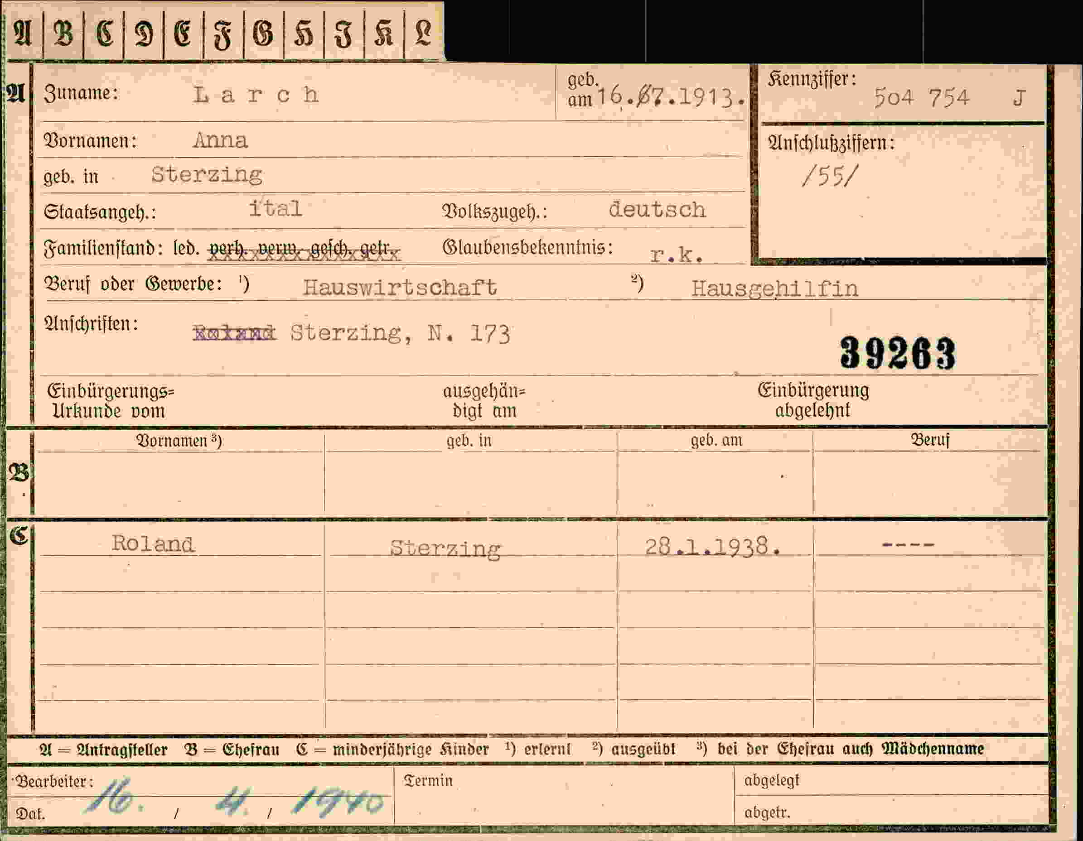Click the 'Beruf oder Gewerbe:' label
The height and width of the screenshot is (841, 1083).
pyautogui.click(x=133, y=284)
